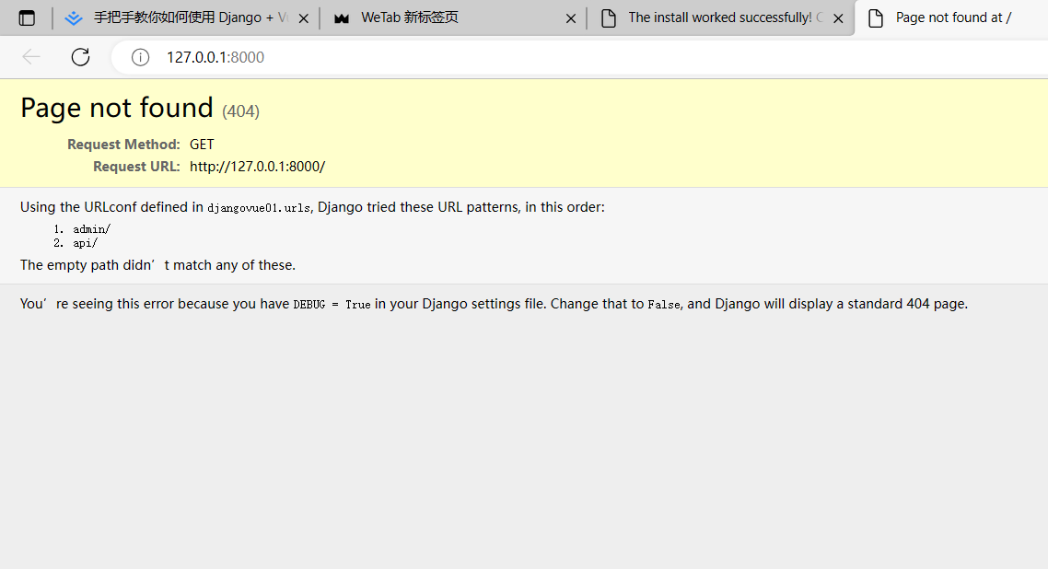Click the djangovue01.urls code text
The width and height of the screenshot is (1048, 569).
[259, 208]
